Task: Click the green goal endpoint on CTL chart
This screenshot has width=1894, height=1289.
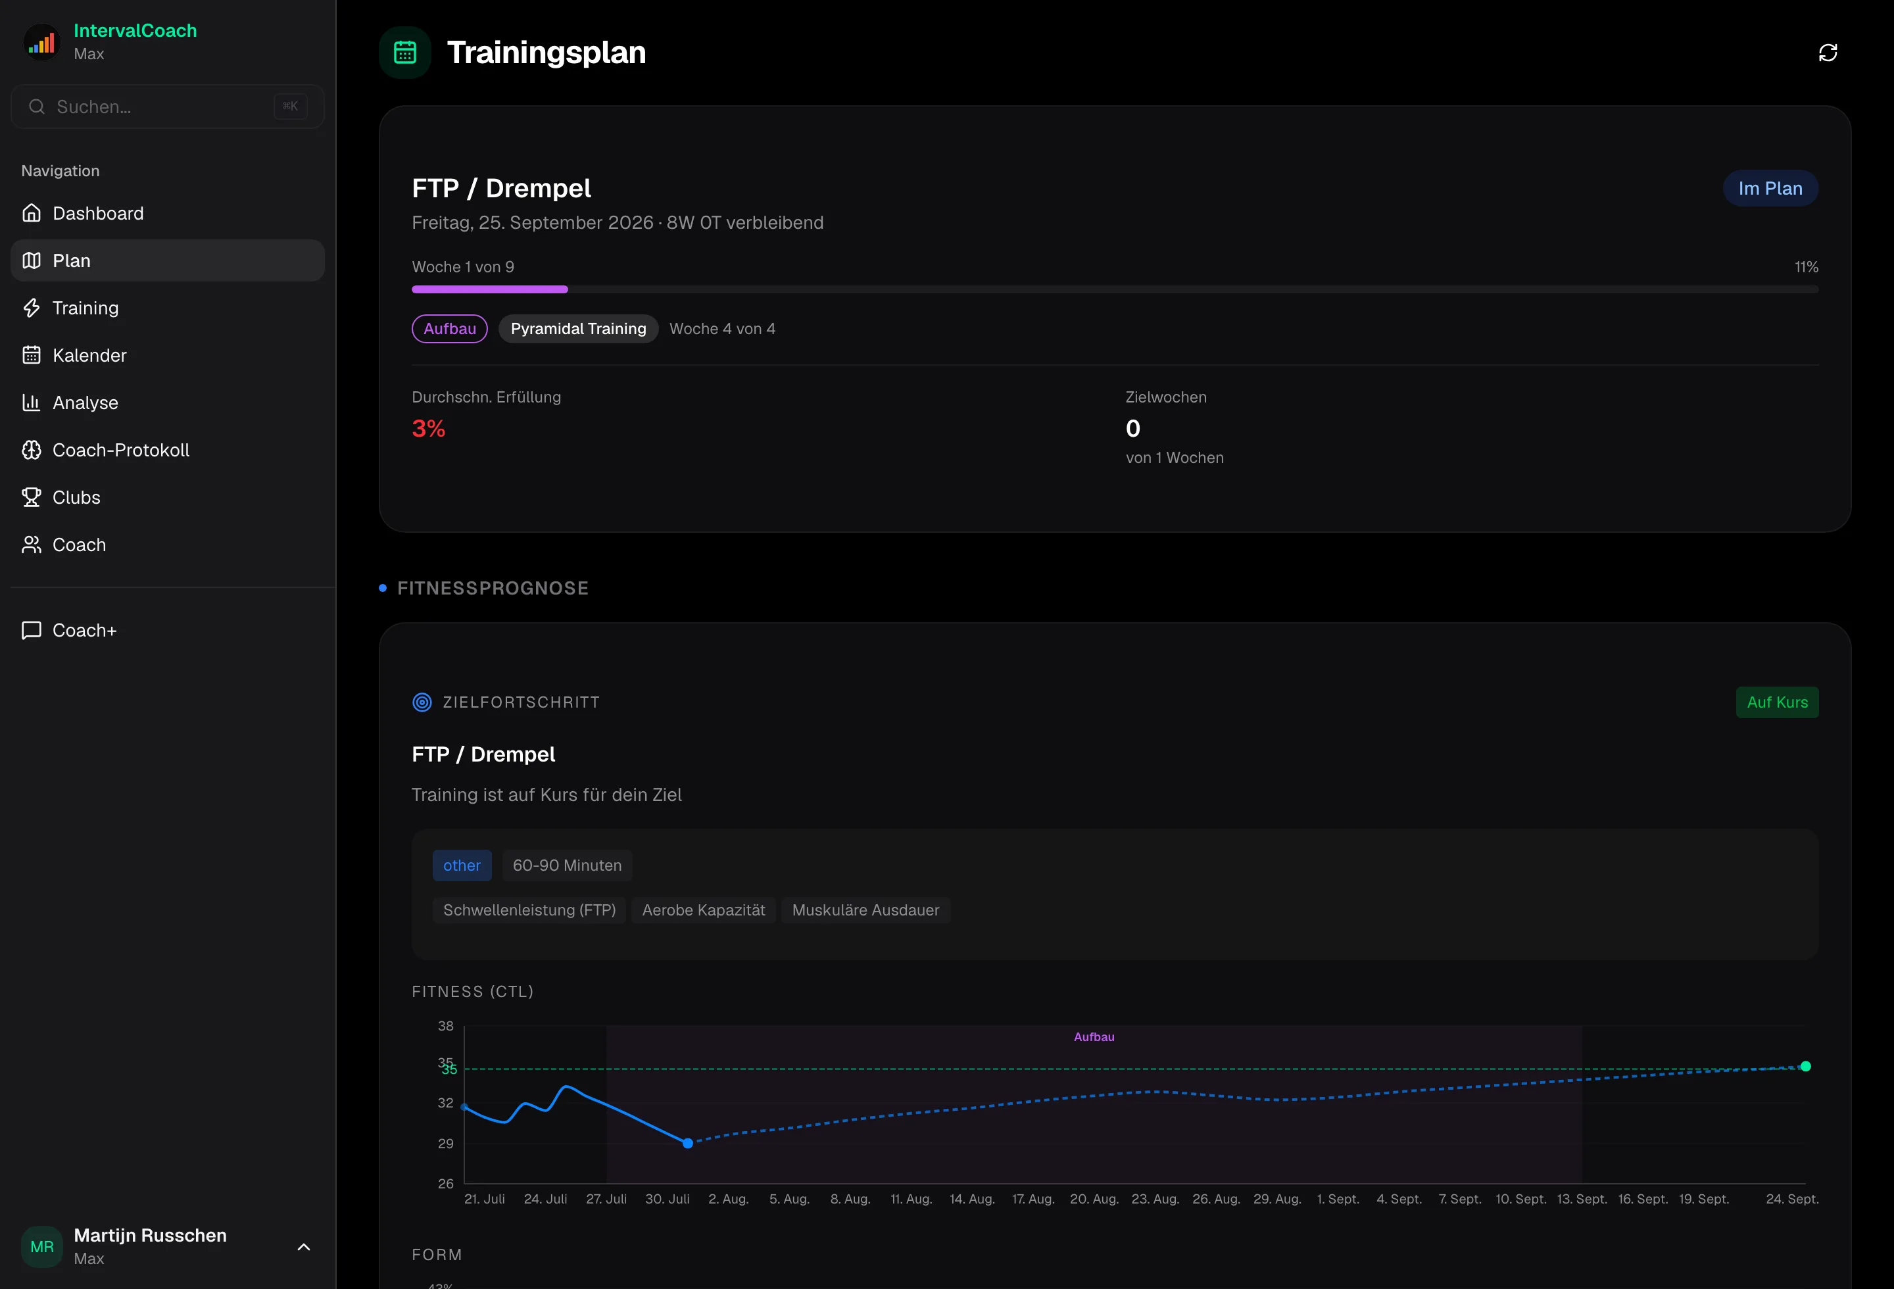Action: (x=1805, y=1067)
